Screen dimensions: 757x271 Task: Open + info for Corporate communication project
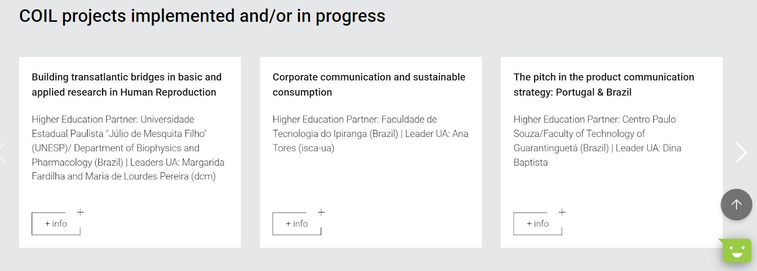297,224
